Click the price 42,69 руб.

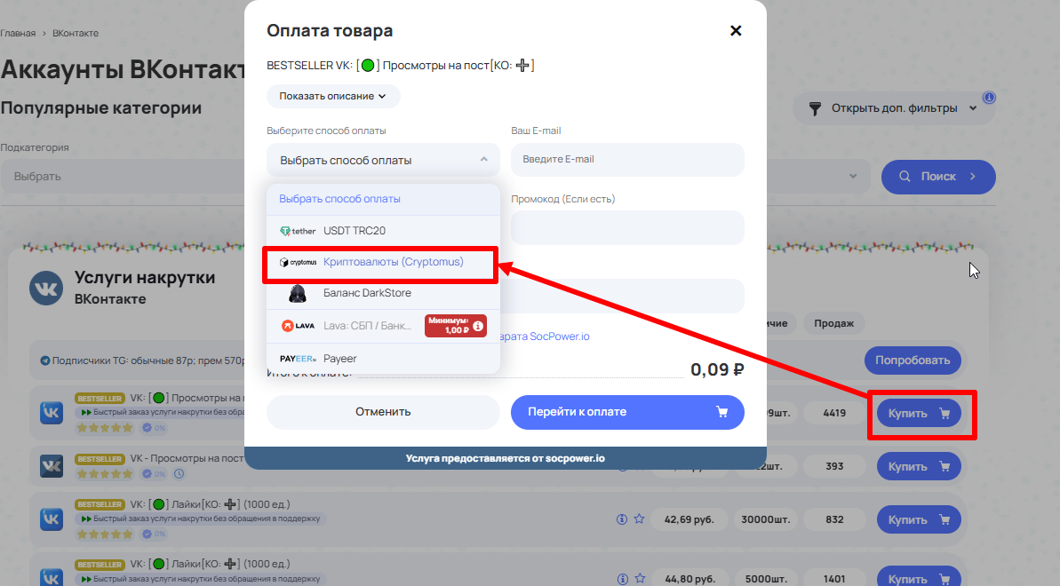[x=689, y=519]
